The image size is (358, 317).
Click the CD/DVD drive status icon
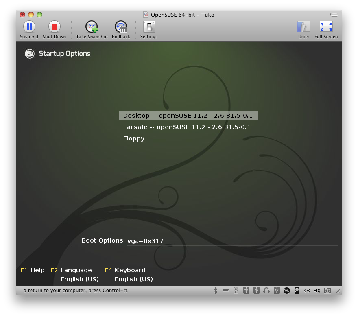[287, 291]
